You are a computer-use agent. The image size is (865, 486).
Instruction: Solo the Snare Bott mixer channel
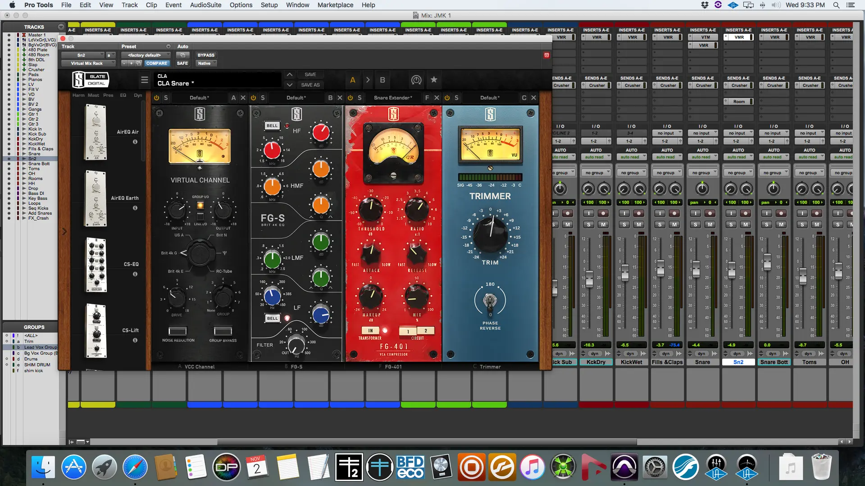(767, 224)
